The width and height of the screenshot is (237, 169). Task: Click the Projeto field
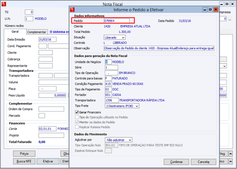tap(51, 135)
